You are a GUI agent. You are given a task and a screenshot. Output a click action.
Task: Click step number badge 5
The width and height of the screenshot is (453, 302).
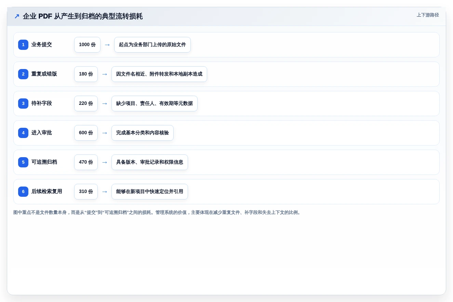pyautogui.click(x=23, y=162)
